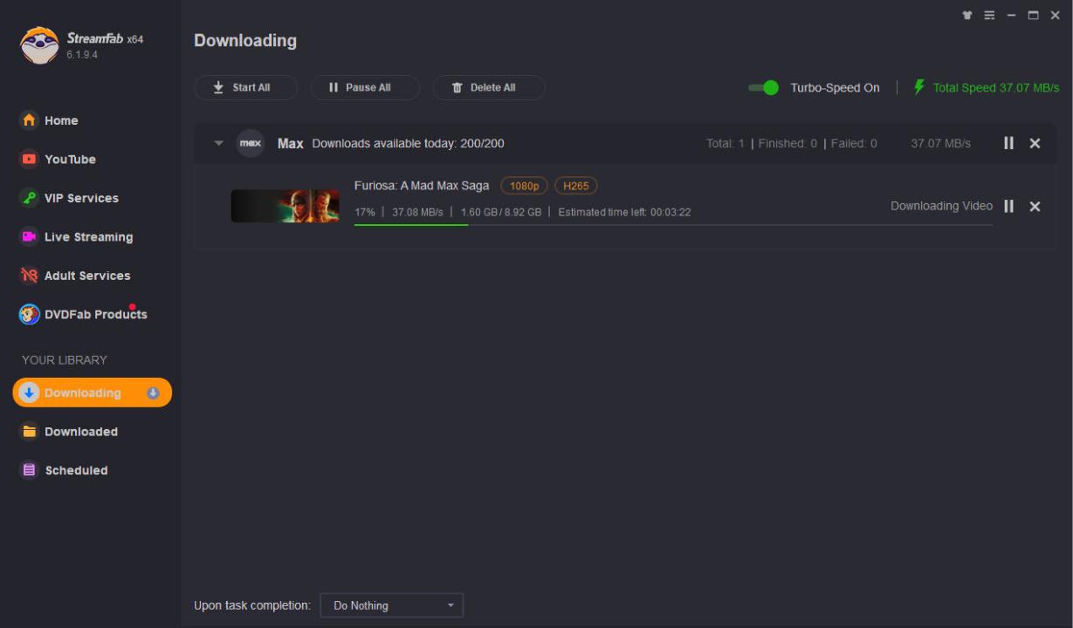Open the Scheduled library
This screenshot has width=1073, height=628.
pos(64,470)
